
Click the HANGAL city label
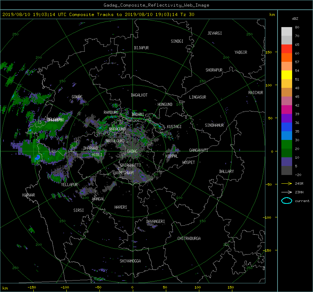98,199
